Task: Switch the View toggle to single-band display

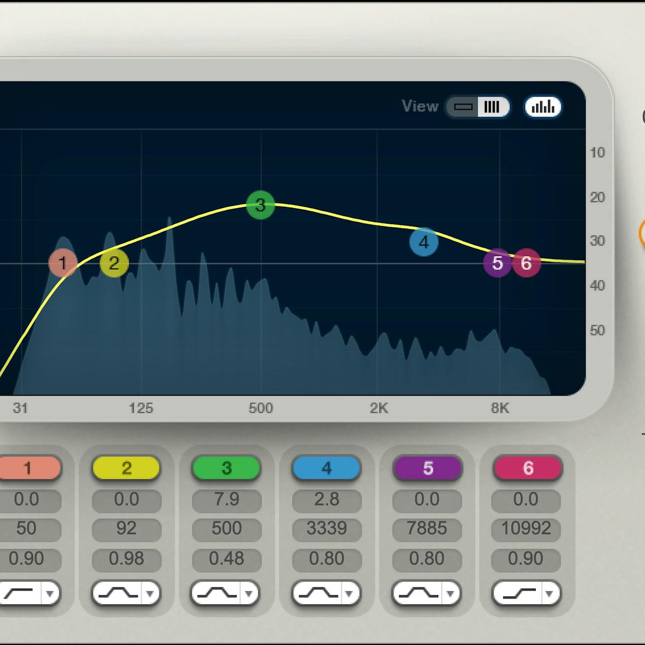Action: [x=464, y=106]
